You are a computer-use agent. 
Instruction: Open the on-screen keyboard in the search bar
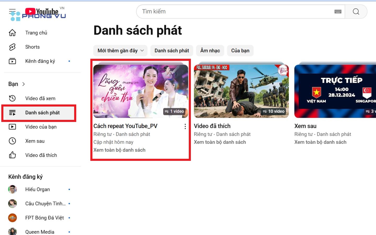(x=338, y=11)
